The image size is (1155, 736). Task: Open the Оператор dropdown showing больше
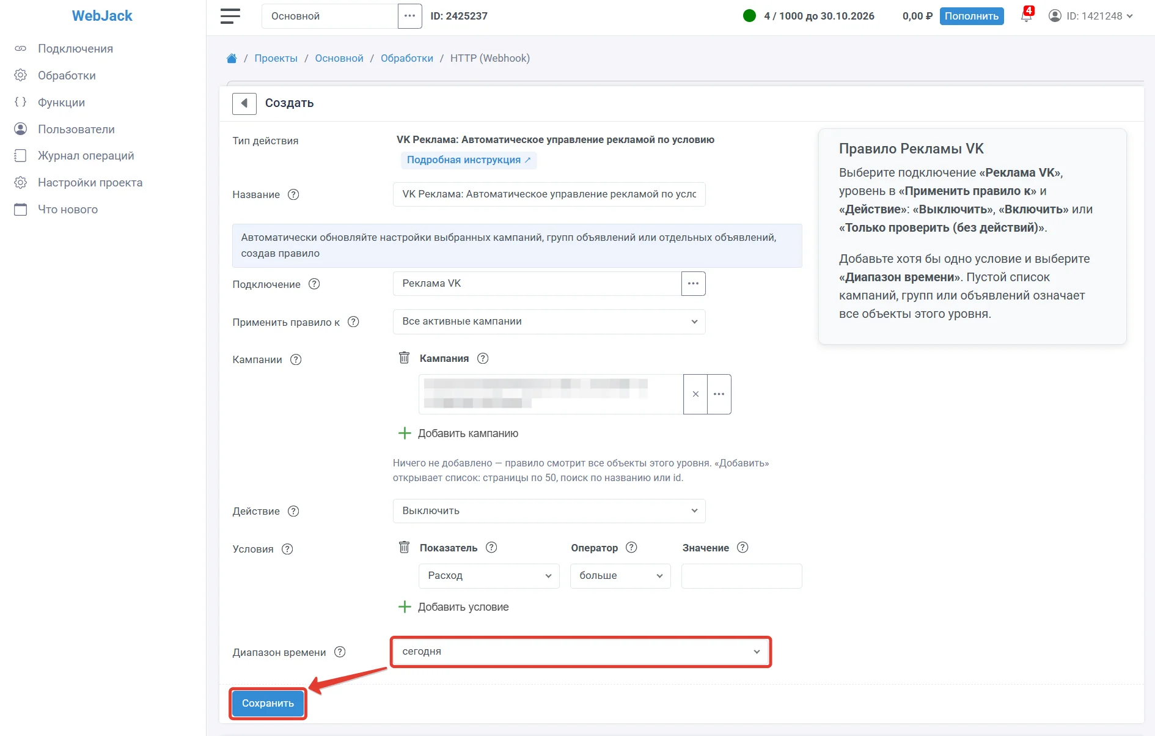(x=620, y=576)
